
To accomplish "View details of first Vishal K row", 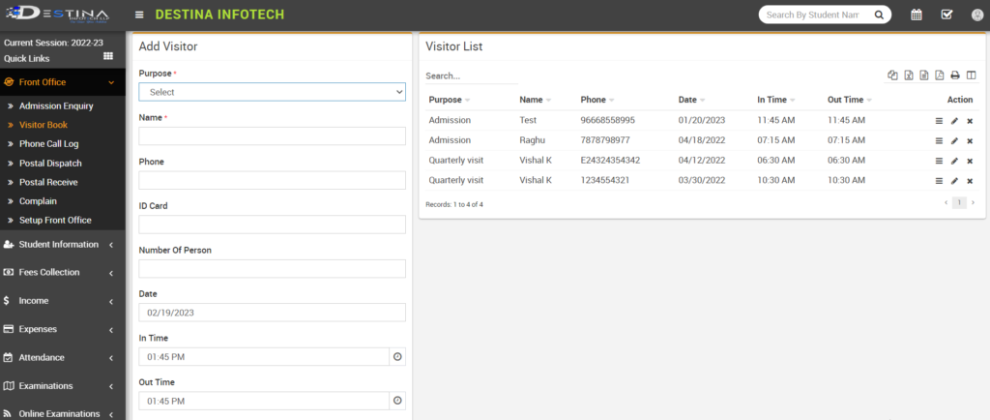I will [x=939, y=161].
